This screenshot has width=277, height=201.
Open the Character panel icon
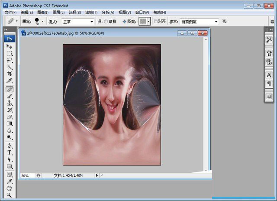point(269,75)
